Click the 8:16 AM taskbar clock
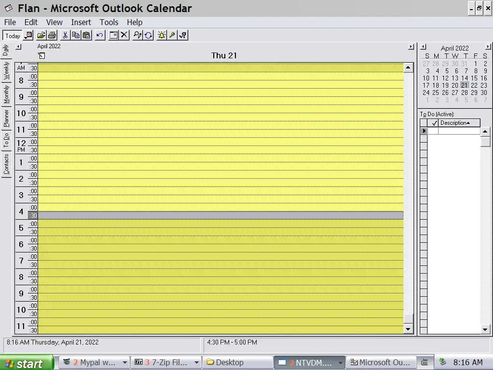This screenshot has width=493, height=370. pos(468,362)
